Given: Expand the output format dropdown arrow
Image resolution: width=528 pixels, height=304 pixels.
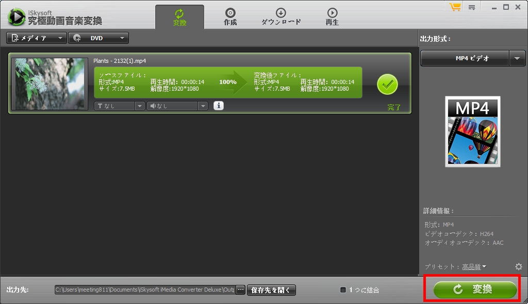Looking at the screenshot, I should click(517, 58).
